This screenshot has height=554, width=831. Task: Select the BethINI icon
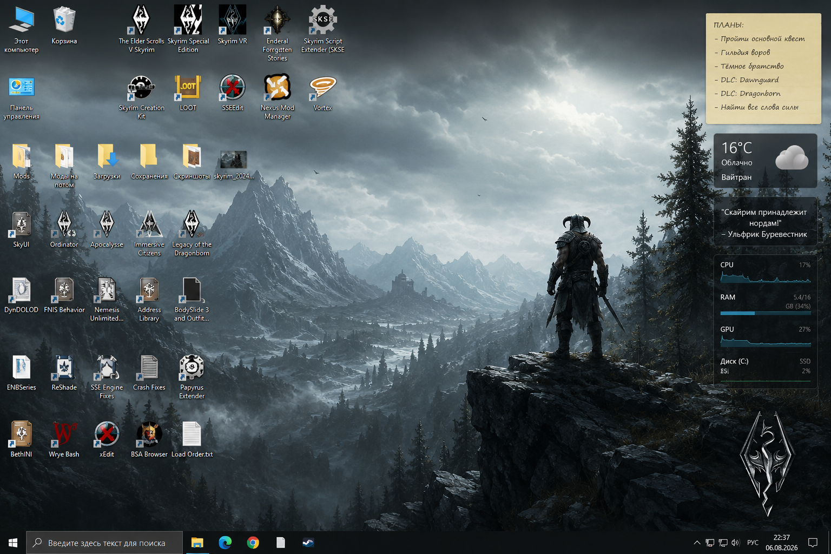click(21, 439)
